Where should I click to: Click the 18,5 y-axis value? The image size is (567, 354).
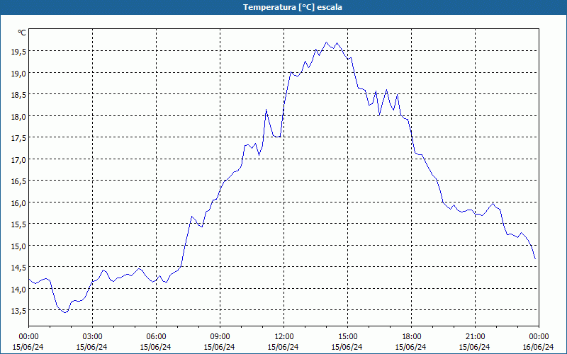pyautogui.click(x=19, y=95)
